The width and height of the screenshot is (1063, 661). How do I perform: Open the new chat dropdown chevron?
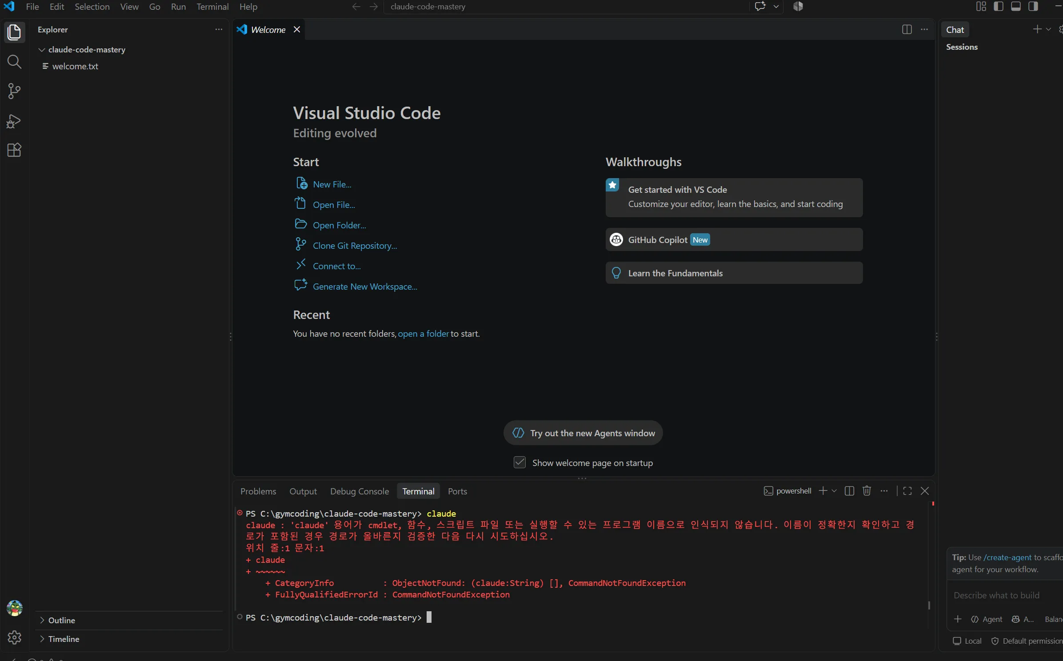pos(1048,29)
